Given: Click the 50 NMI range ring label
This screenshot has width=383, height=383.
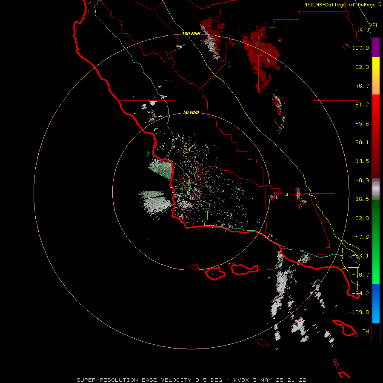Looking at the screenshot, I should (x=191, y=112).
